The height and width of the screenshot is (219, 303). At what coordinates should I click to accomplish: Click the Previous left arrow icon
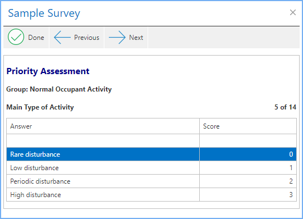pyautogui.click(x=62, y=37)
